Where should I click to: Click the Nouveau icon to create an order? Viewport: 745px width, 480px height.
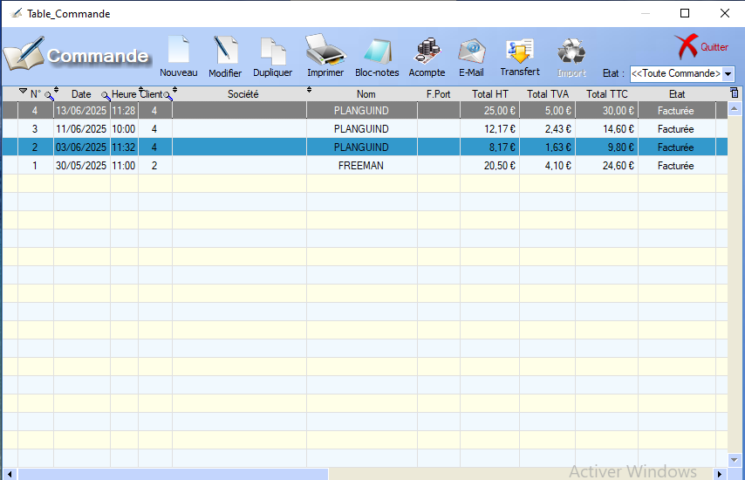(x=178, y=56)
